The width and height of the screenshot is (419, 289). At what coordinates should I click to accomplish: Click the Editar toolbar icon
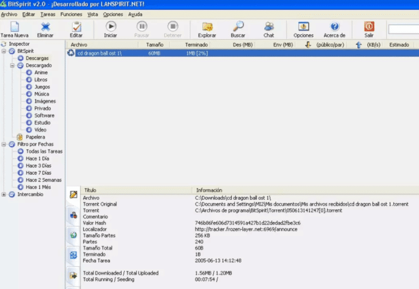[76, 27]
